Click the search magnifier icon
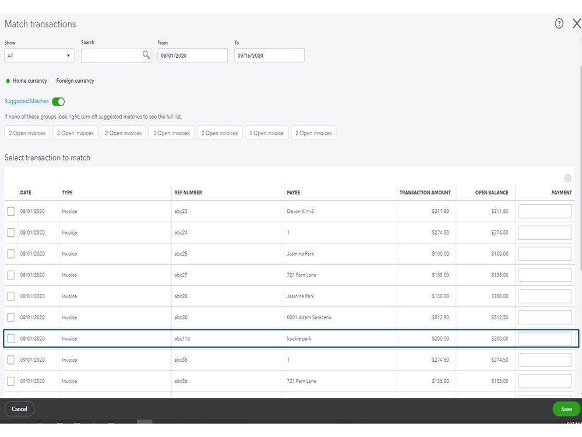Image resolution: width=582 pixels, height=437 pixels. tap(146, 55)
